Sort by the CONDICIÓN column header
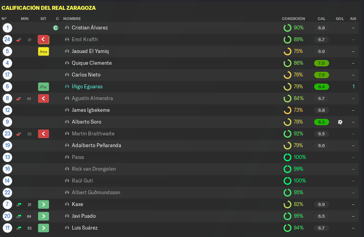This screenshot has height=237, width=364. coord(293,18)
